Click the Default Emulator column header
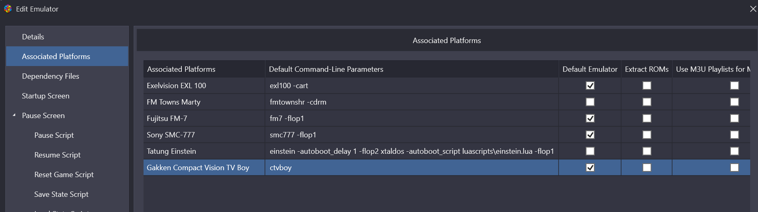The image size is (758, 212). 590,69
